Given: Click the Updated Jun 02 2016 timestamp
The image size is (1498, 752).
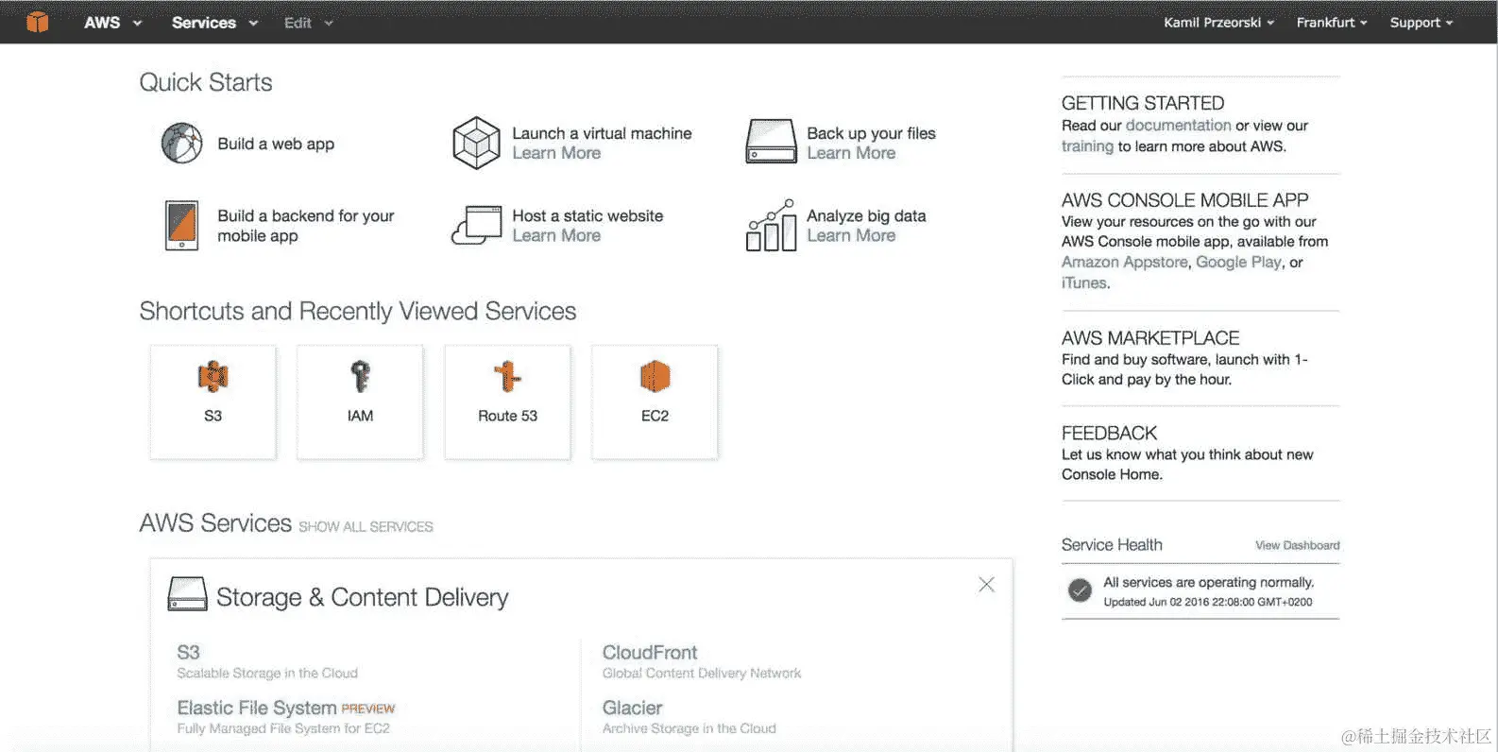Looking at the screenshot, I should pyautogui.click(x=1207, y=602).
